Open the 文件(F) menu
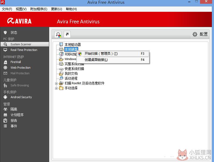 7,9
